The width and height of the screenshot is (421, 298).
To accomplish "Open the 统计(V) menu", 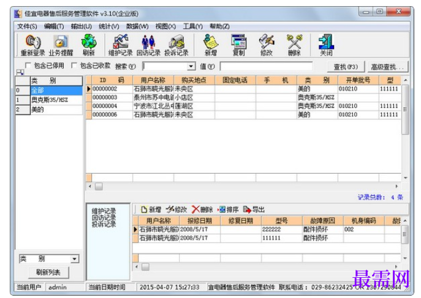I will (x=108, y=26).
